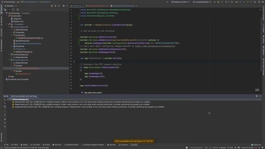The height and width of the screenshot is (149, 265).
Task: Open the Department.cs 'Code' property warning
Action: coord(81,104)
